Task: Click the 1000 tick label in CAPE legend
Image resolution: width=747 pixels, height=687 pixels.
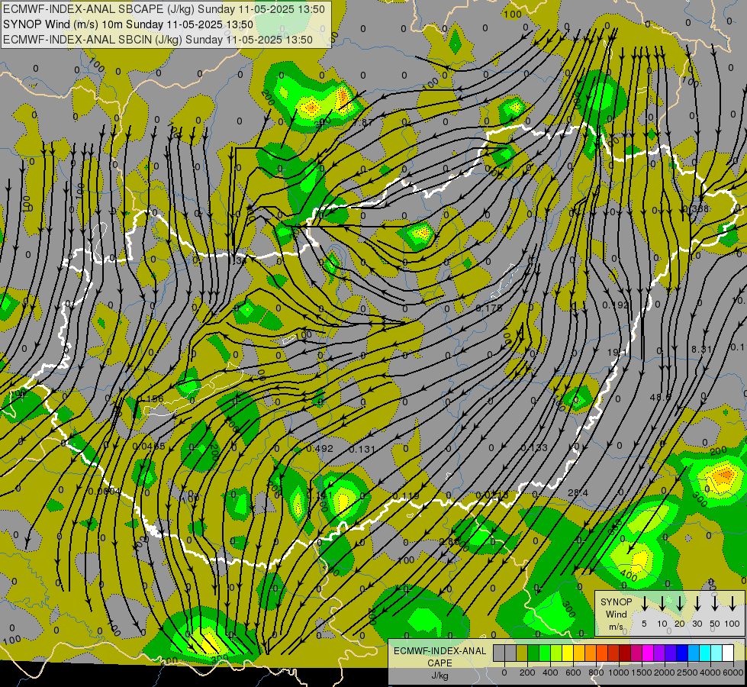Action: [x=619, y=672]
